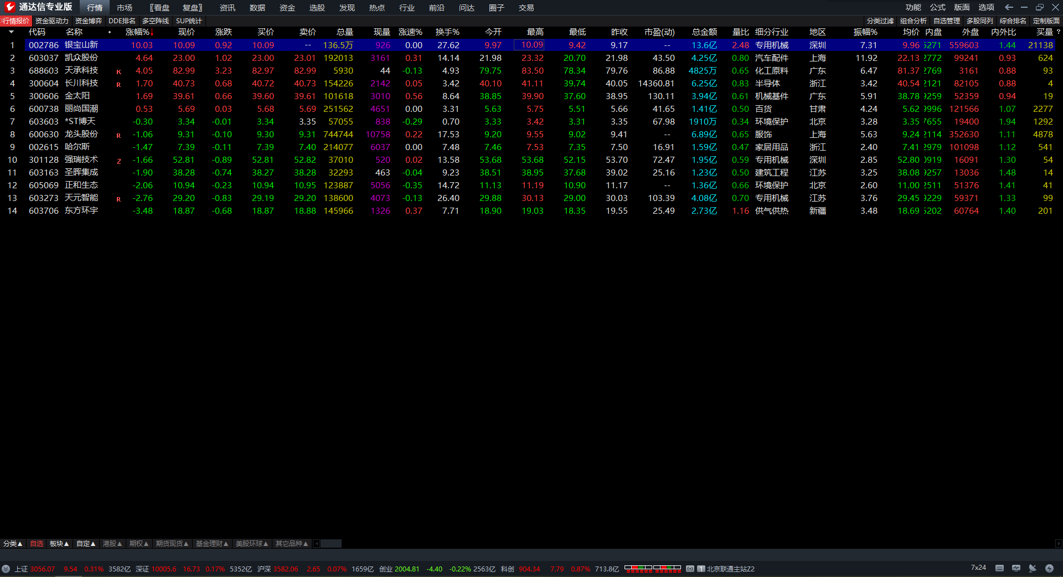
Task: Switch to 多空阵线 tab
Action: [x=156, y=21]
